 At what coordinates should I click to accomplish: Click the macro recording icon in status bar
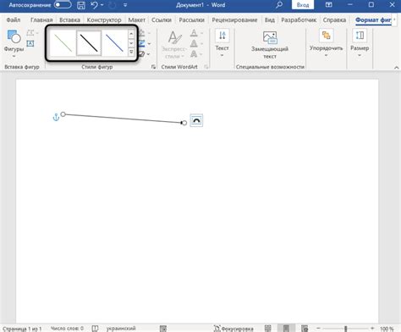(163, 329)
